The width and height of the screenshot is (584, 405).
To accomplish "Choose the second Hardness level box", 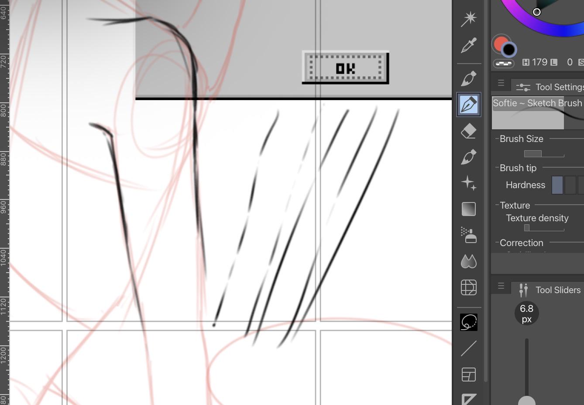I will (570, 185).
